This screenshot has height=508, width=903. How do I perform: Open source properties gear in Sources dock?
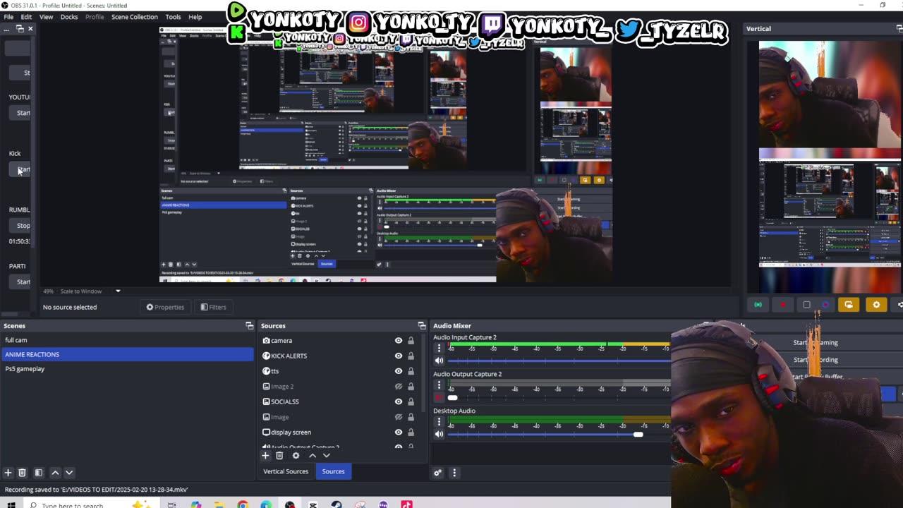(x=296, y=456)
